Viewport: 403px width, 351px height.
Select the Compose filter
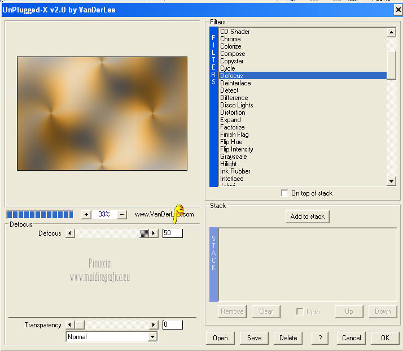point(303,54)
